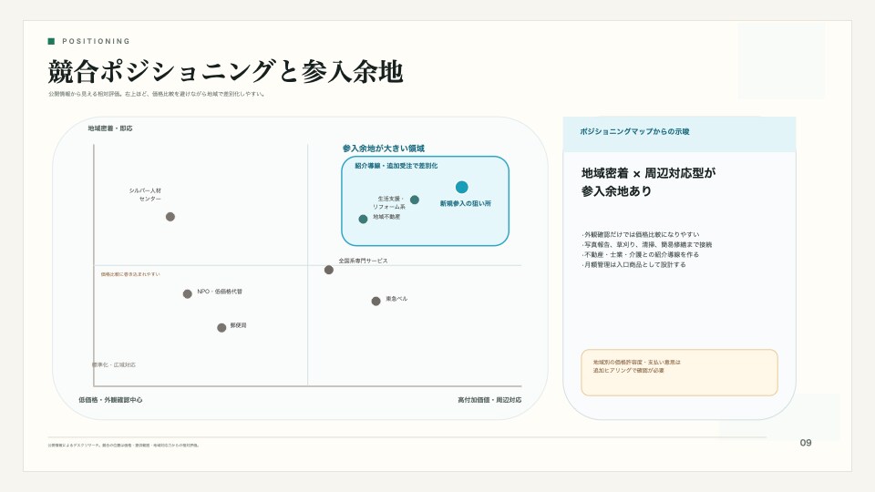Click the dot for シルバー人材センター

pyautogui.click(x=170, y=217)
